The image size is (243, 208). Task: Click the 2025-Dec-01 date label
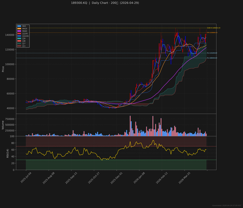[117, 178]
